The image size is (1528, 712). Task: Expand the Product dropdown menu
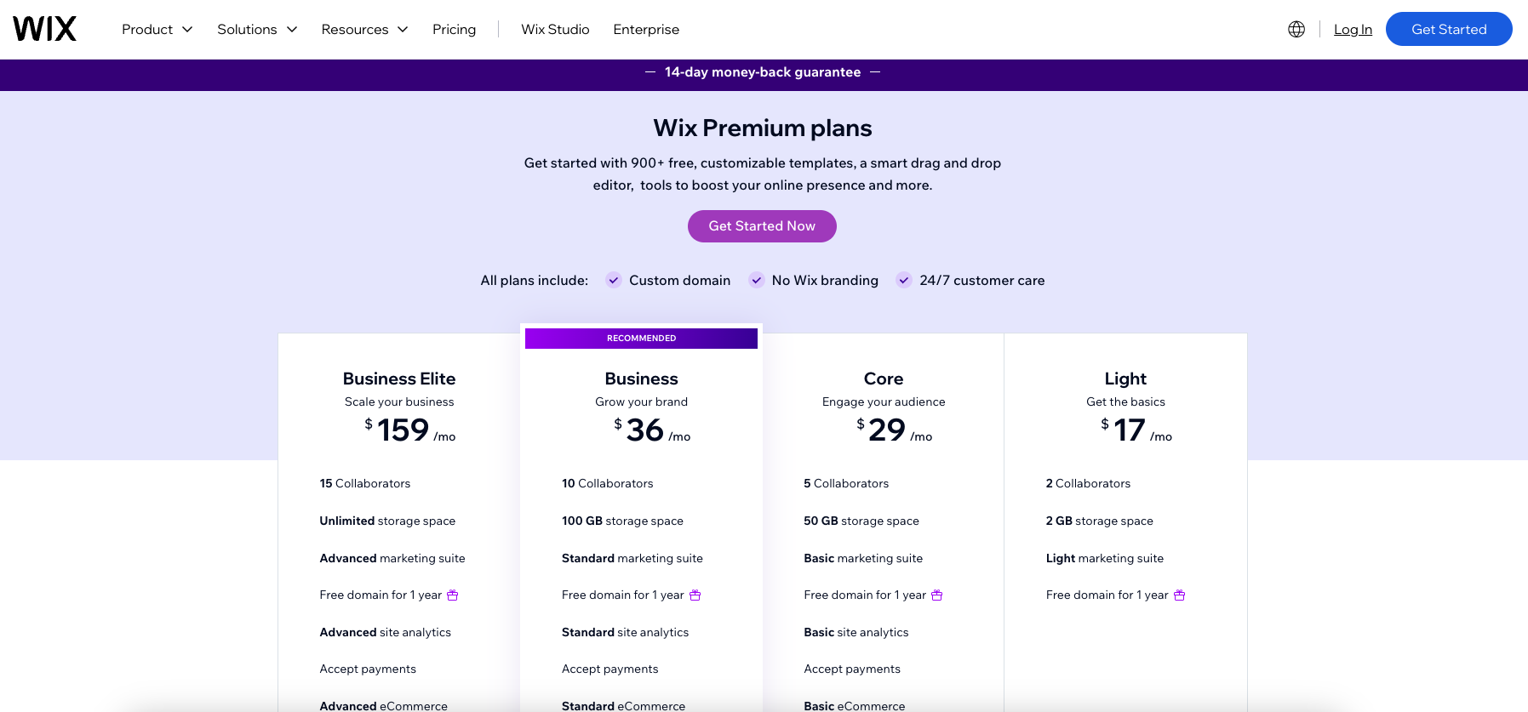pyautogui.click(x=157, y=29)
